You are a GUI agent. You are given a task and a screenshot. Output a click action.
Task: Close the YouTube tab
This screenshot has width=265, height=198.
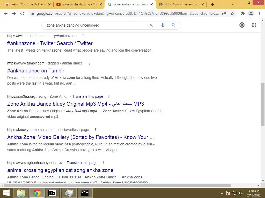[x=101, y=5]
